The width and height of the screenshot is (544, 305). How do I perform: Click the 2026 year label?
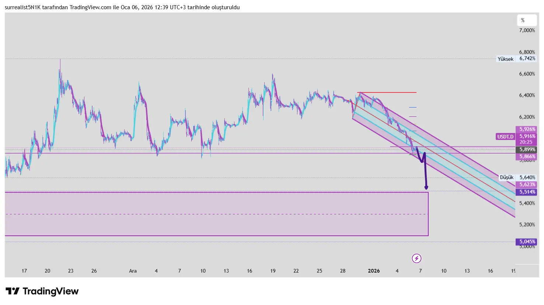[x=374, y=271]
